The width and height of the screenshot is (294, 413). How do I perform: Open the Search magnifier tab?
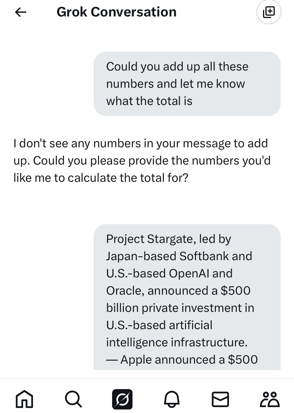point(73,399)
